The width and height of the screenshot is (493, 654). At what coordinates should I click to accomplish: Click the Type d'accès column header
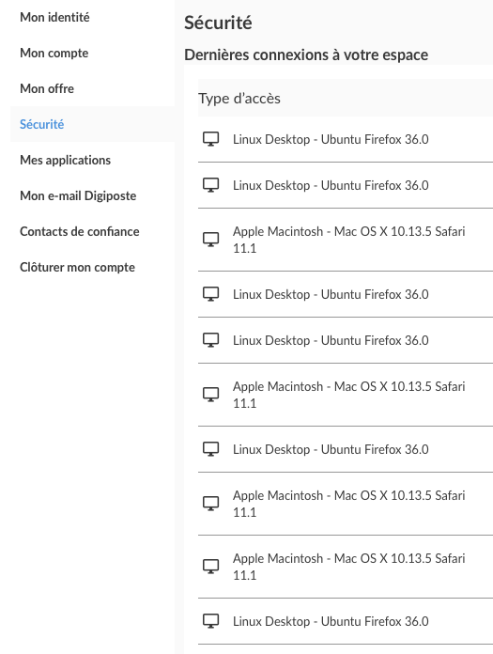click(239, 99)
